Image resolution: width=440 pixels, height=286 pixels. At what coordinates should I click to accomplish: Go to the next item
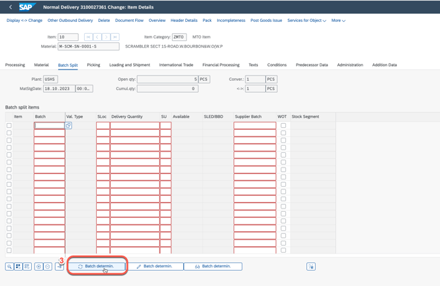pos(106,37)
